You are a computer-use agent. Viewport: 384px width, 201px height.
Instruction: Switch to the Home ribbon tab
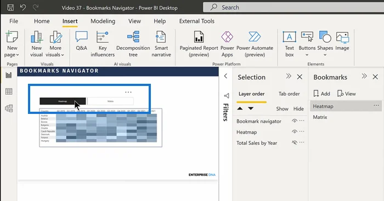[42, 21]
